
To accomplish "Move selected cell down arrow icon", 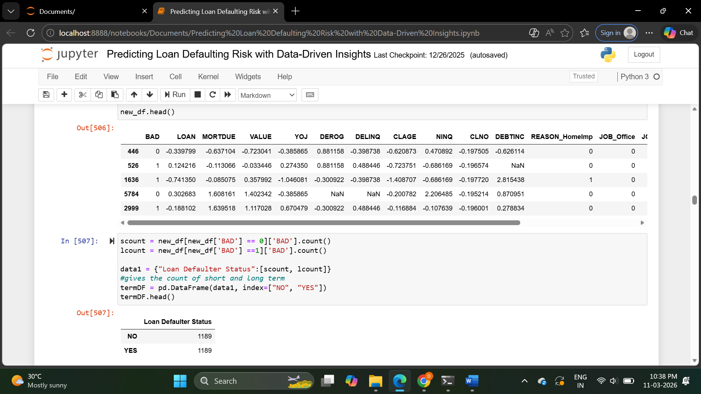I will 150,95.
